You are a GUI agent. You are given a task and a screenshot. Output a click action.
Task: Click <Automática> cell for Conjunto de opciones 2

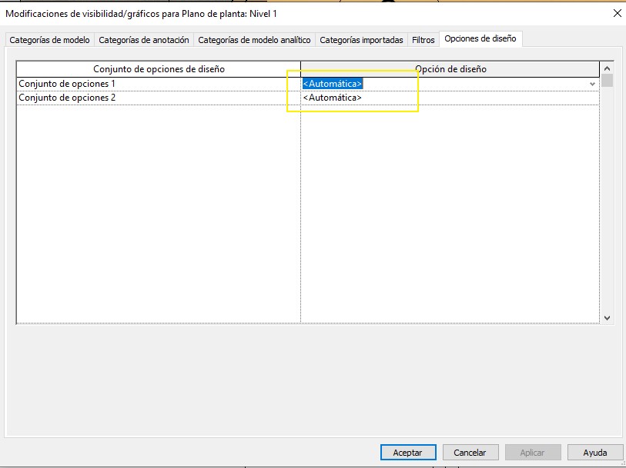pos(333,98)
